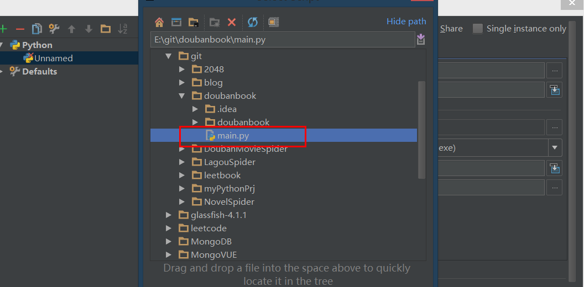
Task: Click the Share option label
Action: (451, 29)
